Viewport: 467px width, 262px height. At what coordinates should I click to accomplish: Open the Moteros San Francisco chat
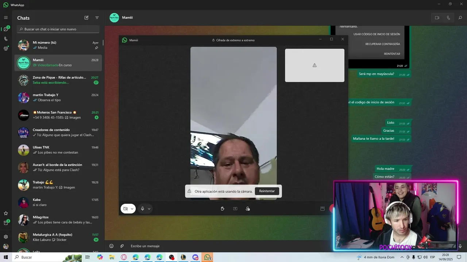tap(58, 115)
